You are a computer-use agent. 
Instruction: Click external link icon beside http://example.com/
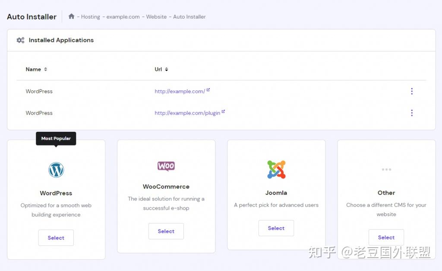(x=208, y=90)
